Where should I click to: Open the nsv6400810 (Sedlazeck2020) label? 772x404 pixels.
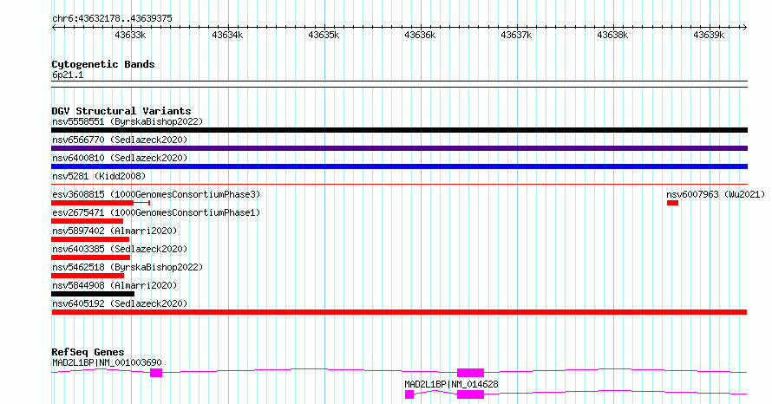(120, 158)
